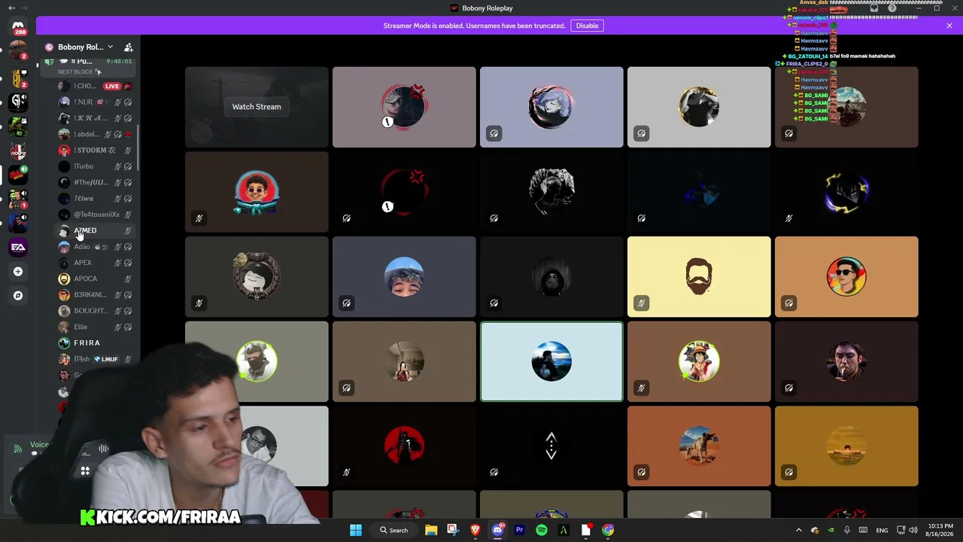The width and height of the screenshot is (963, 542).
Task: Open Discover servers compass icon
Action: tap(18, 296)
